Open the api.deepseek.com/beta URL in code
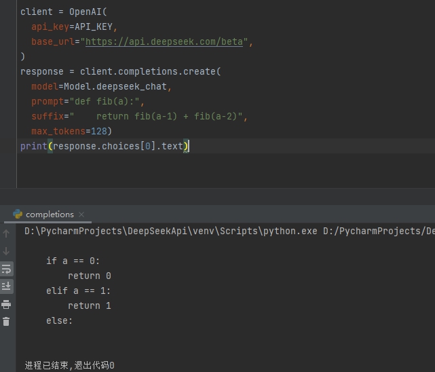 coord(166,42)
